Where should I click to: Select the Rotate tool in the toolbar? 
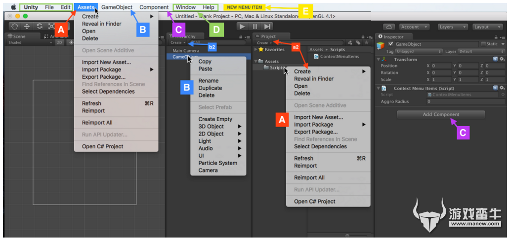40,26
